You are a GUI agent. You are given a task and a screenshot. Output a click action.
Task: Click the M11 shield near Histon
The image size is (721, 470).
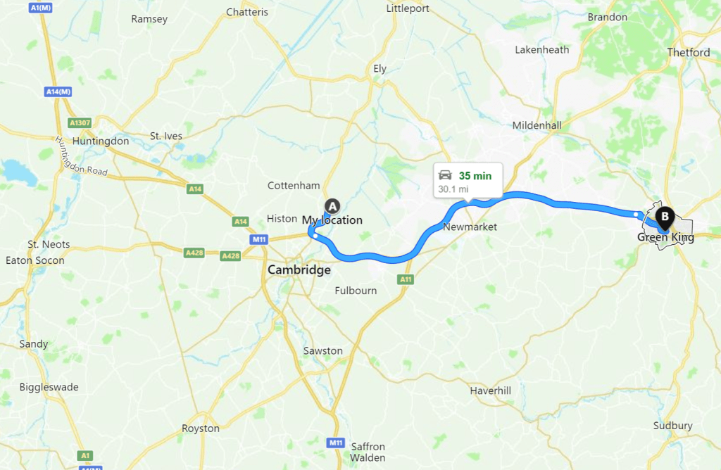(x=259, y=239)
